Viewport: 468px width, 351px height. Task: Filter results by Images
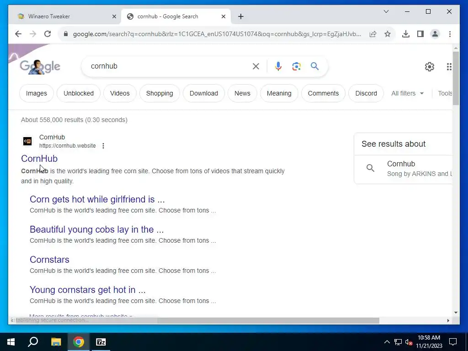(37, 93)
